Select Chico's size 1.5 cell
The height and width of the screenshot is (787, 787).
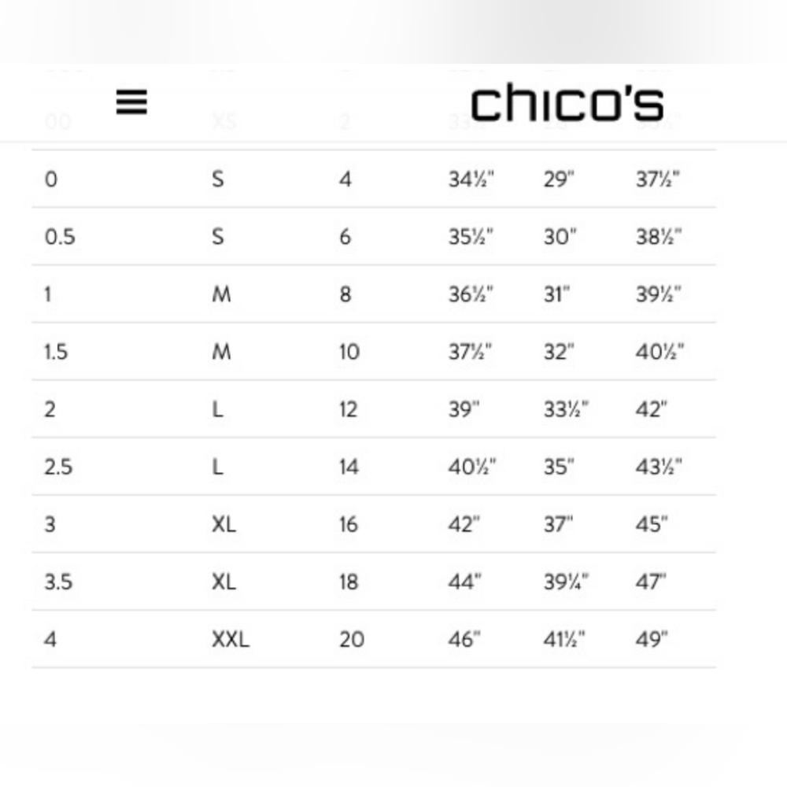pyautogui.click(x=56, y=352)
